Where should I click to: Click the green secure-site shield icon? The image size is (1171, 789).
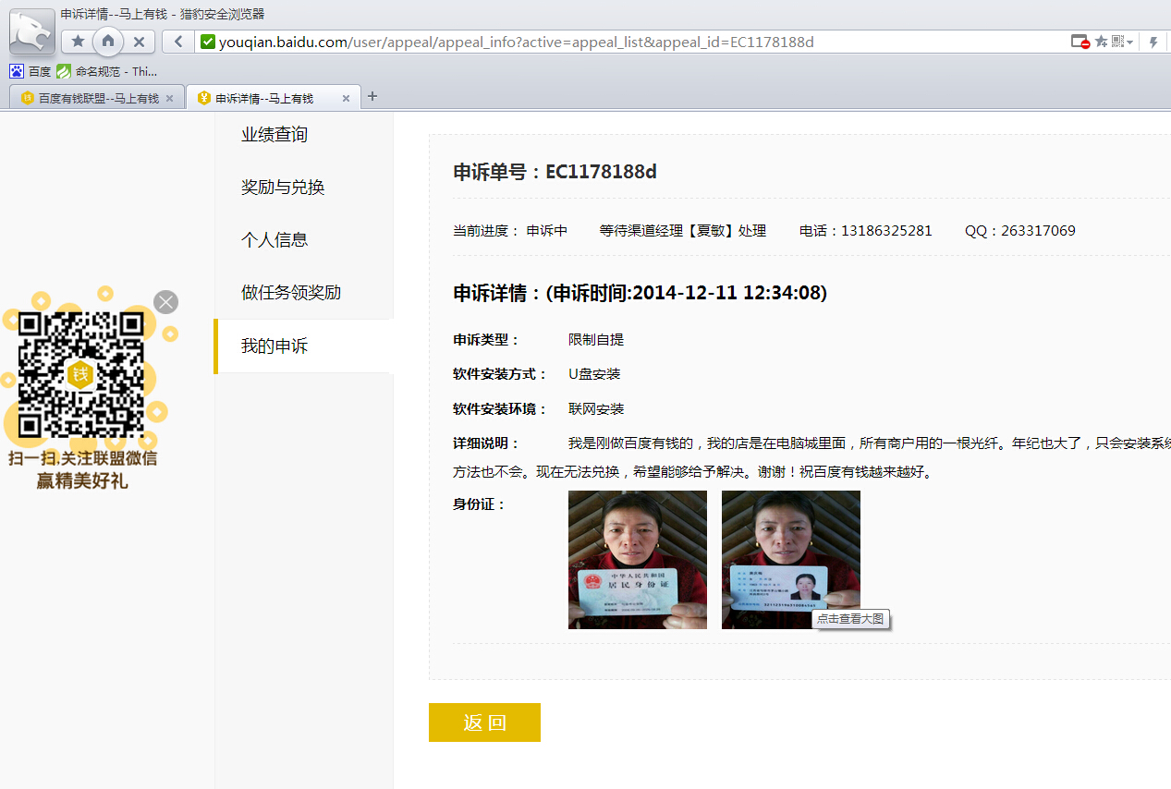(x=208, y=42)
